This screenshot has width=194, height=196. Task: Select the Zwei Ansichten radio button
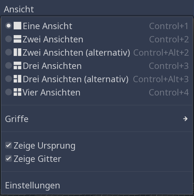pos(9,39)
